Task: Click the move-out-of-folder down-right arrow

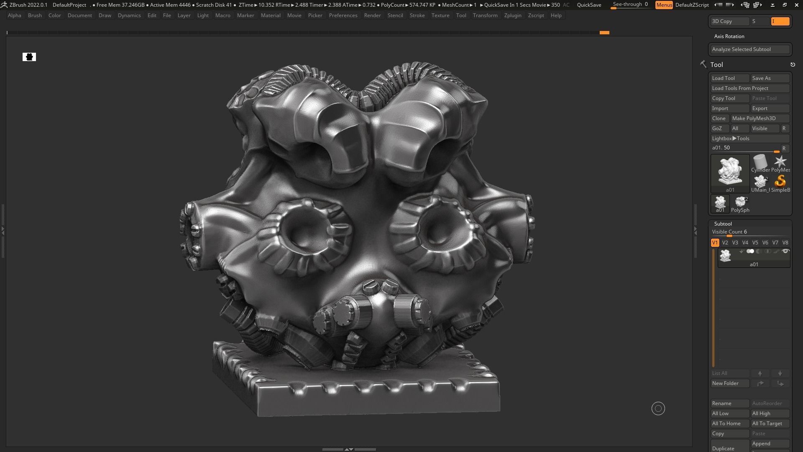Action: (780, 383)
